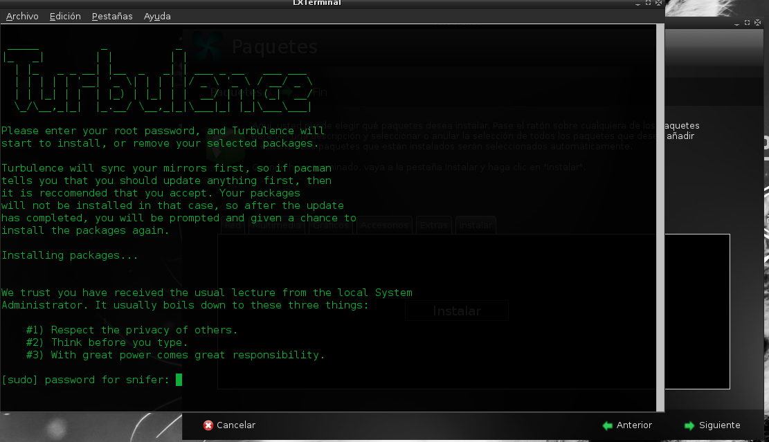This screenshot has width=769, height=442.
Task: Open the Edición menu
Action: 65,16
